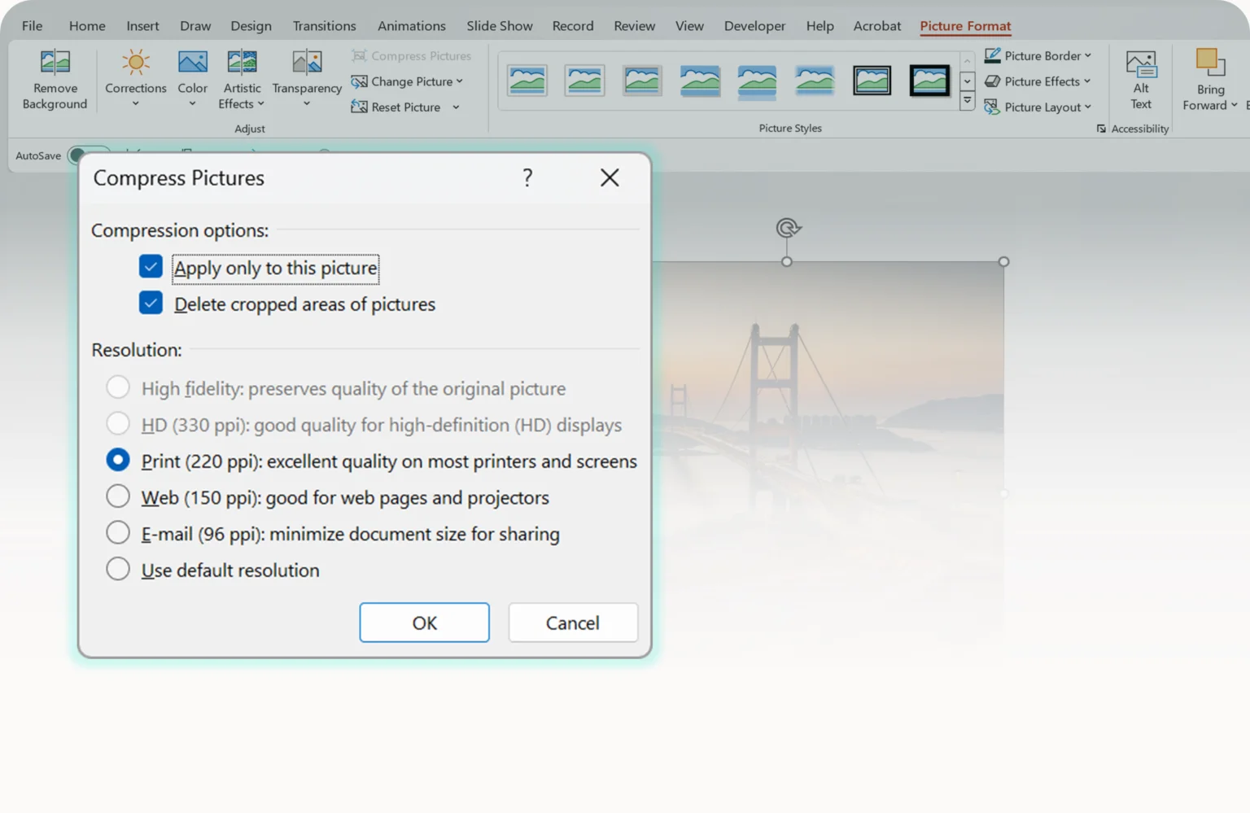Viewport: 1250px width, 813px height.
Task: Select E-mail (96 ppi) resolution option
Action: tap(118, 532)
